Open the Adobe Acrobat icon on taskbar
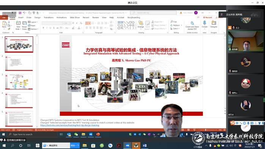 point(119,146)
